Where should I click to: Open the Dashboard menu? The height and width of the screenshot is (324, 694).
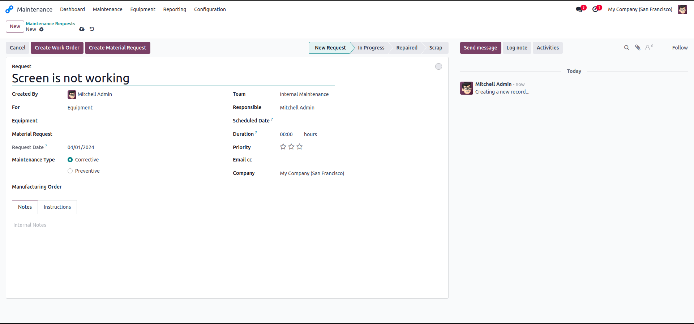tap(72, 9)
